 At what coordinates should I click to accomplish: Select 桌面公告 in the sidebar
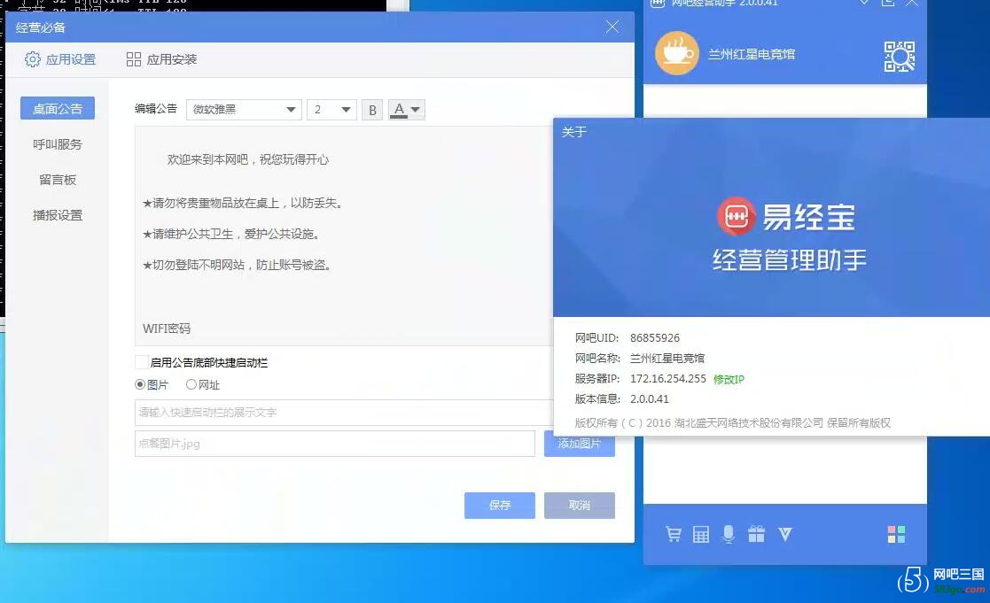tap(58, 109)
